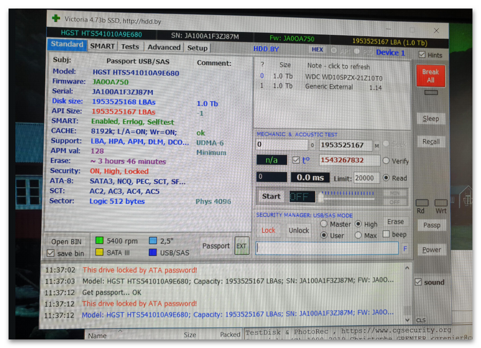Click the Limit field showing 20000
This screenshot has width=481, height=348.
tap(366, 178)
